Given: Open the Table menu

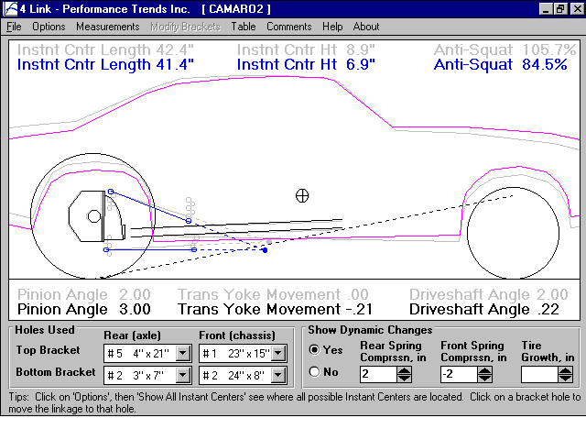Looking at the screenshot, I should tap(244, 27).
